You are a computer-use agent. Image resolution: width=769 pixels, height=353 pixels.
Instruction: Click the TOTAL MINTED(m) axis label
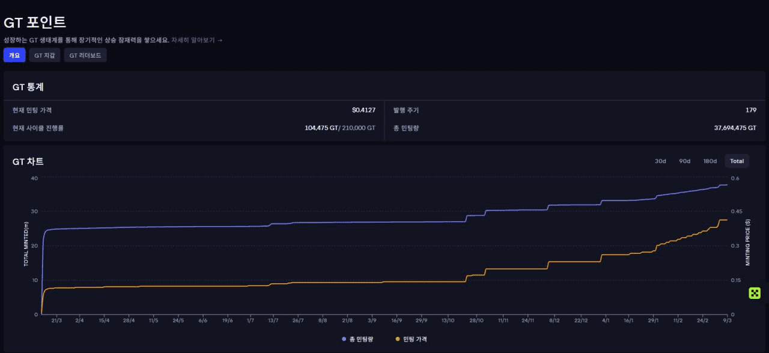tap(26, 244)
